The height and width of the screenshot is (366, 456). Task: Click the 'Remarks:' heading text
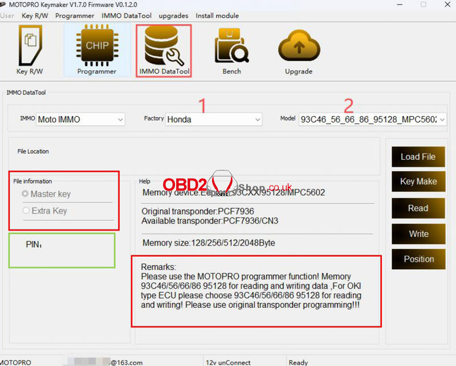click(x=158, y=267)
